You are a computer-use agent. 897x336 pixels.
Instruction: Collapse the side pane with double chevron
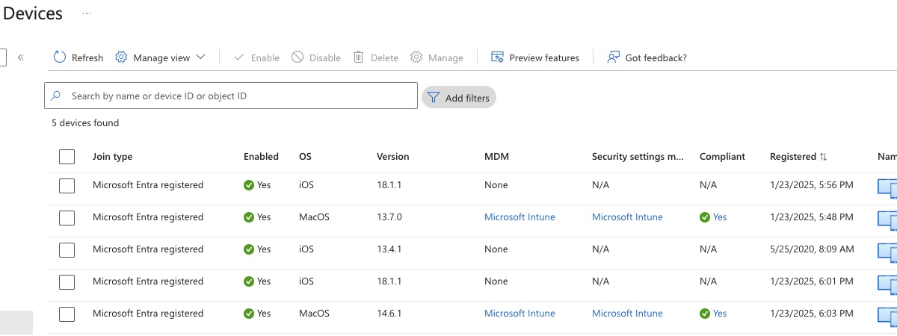[21, 57]
